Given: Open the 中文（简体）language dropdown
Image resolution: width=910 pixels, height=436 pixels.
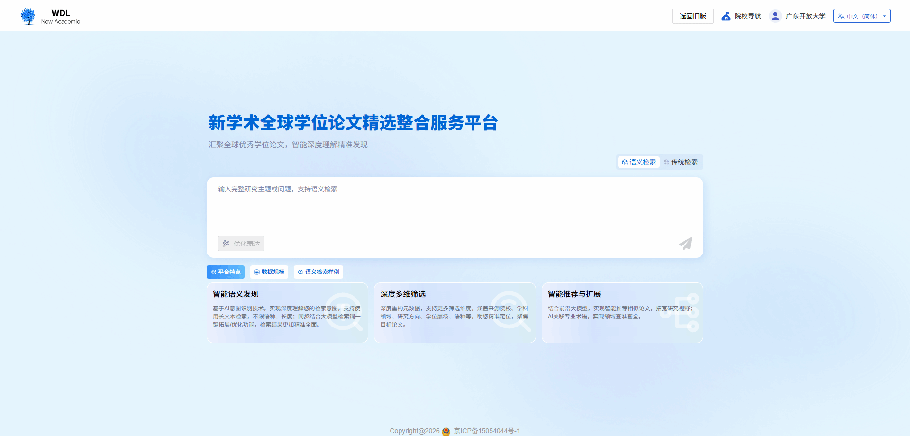Looking at the screenshot, I should point(862,16).
